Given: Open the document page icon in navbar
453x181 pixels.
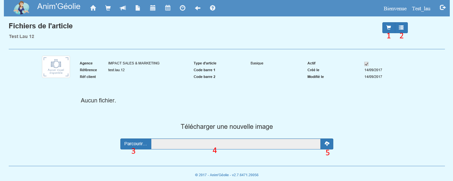Looking at the screenshot, I should tap(138, 8).
